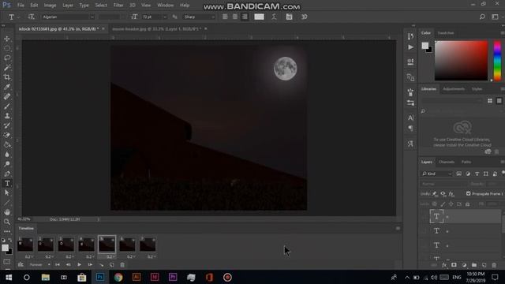This screenshot has height=284, width=505.
Task: Open the search icon in options bar
Action: [x=482, y=17]
